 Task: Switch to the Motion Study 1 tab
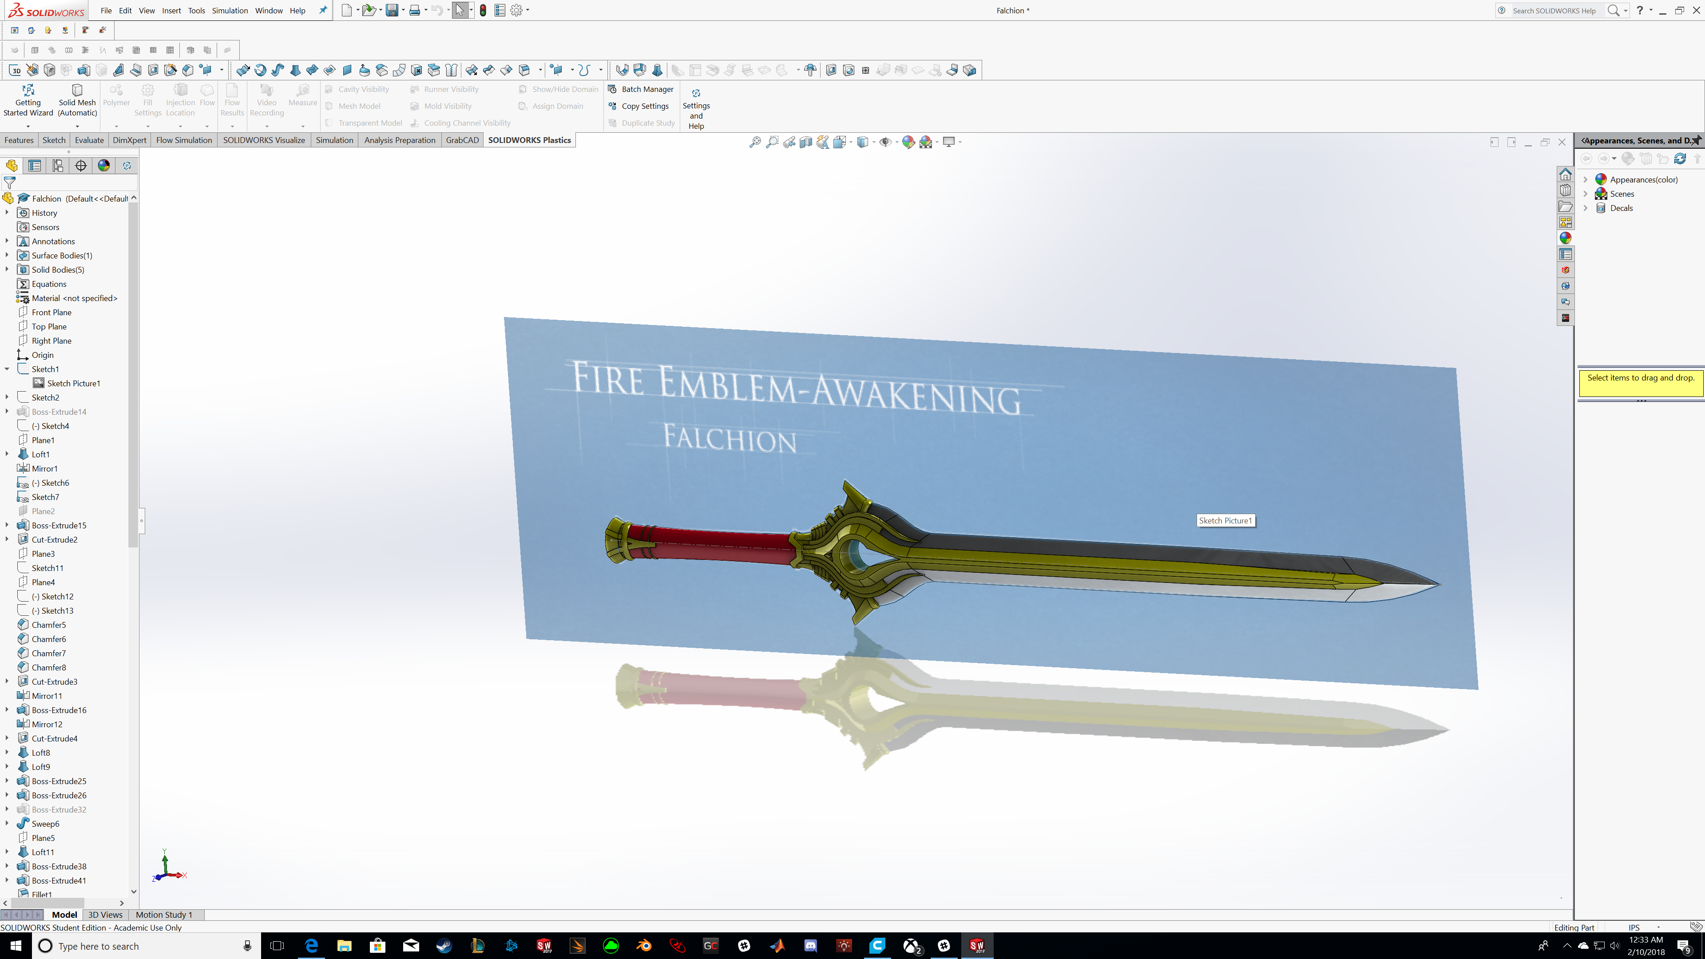[x=164, y=915]
